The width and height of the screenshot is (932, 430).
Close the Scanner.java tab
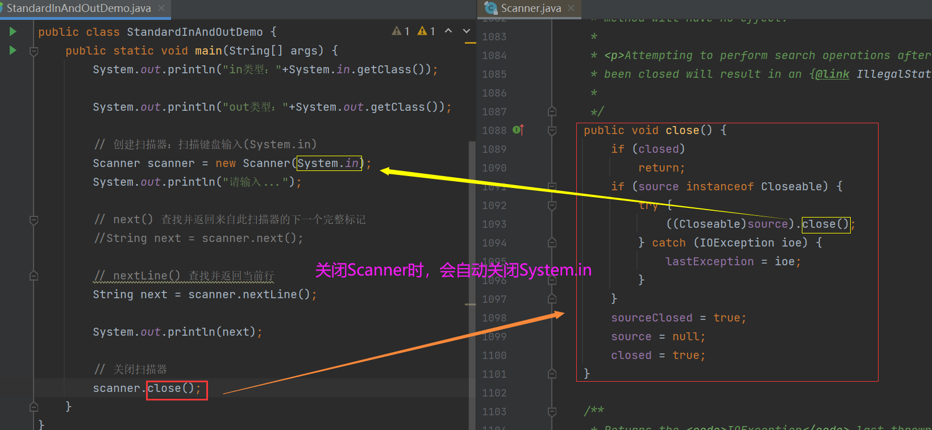click(x=571, y=8)
